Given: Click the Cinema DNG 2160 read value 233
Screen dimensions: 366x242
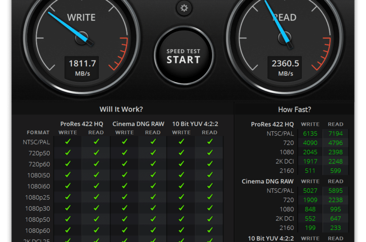Looking at the screenshot, I should [x=335, y=228].
